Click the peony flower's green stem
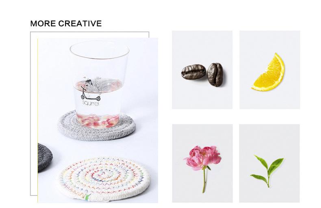This screenshot has width=321, height=208. (204, 179)
